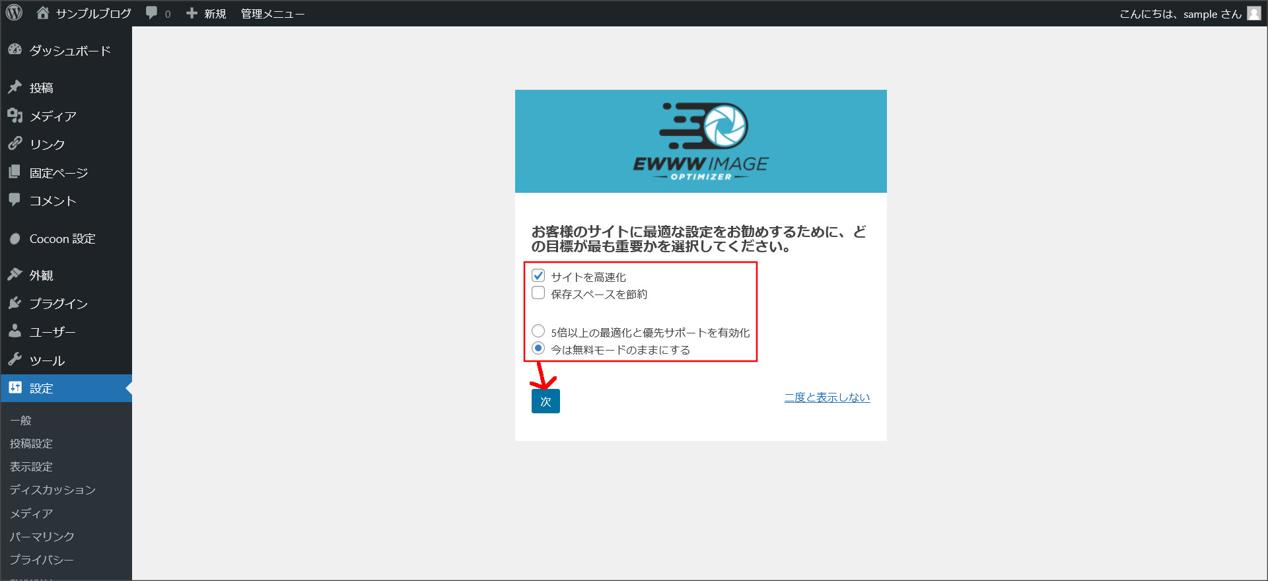The image size is (1268, 581).
Task: Open the サンプルブログ home icon
Action: click(x=43, y=13)
